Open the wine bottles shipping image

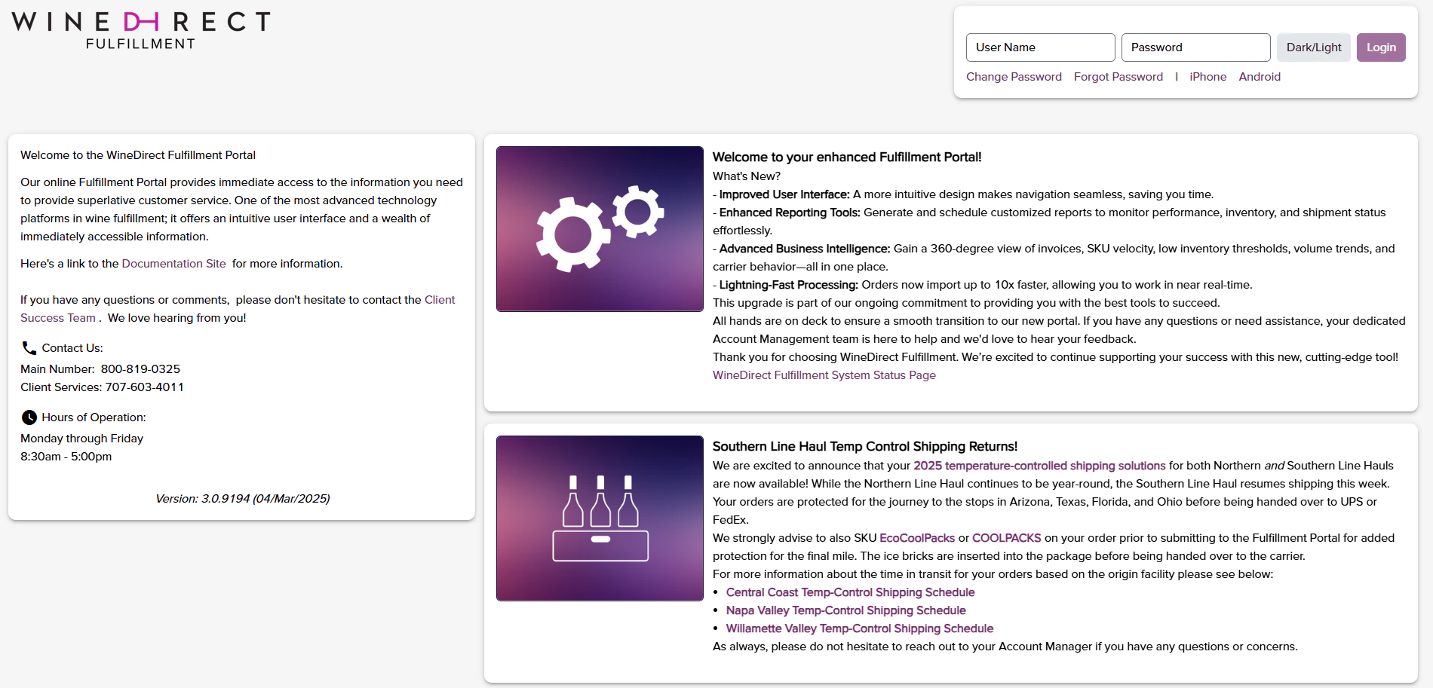pos(600,518)
